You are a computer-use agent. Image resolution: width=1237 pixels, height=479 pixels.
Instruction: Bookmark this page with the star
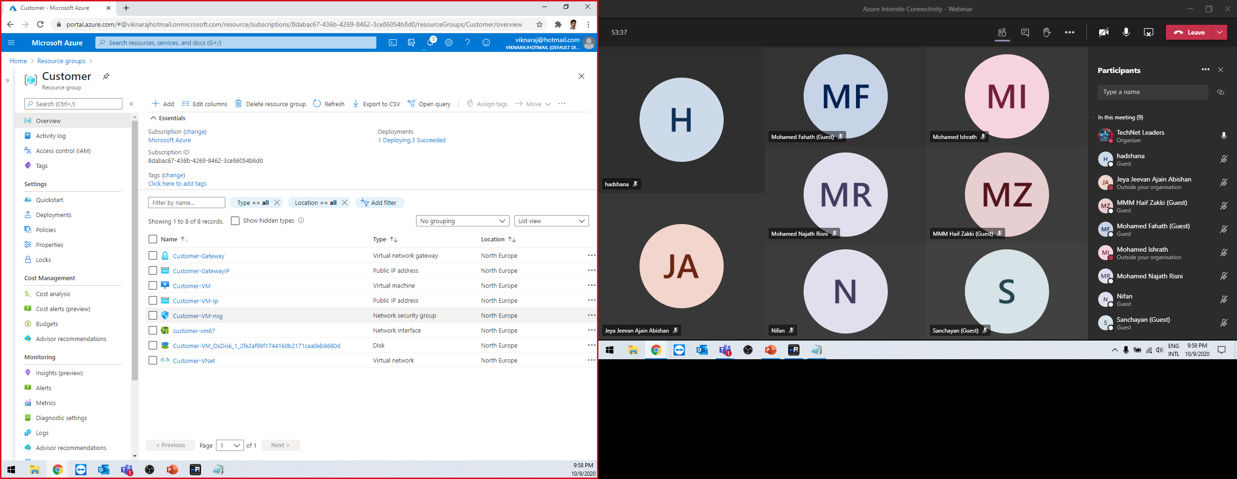click(540, 24)
